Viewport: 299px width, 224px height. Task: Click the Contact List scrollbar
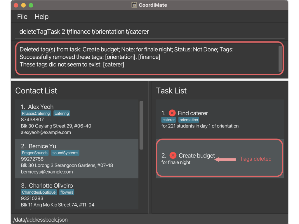(x=141, y=125)
